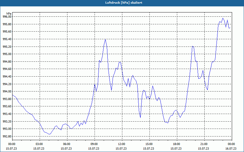The image size is (244, 152).
Task: Click the 18:00 time axis label
Action: (x=177, y=144)
